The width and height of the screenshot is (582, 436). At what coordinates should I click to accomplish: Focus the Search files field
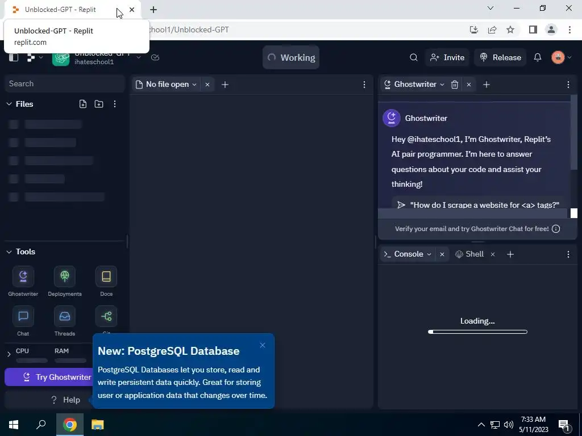coord(65,84)
